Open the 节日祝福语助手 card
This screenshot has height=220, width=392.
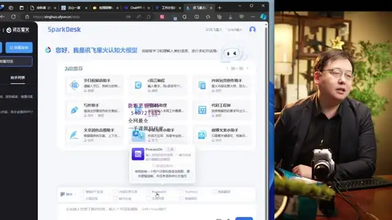pos(94,85)
